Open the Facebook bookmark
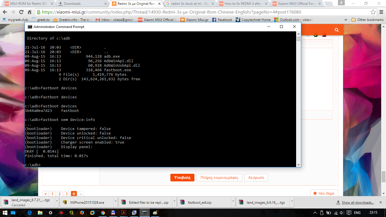Viewport: 386px width, 217px height. point(222,20)
